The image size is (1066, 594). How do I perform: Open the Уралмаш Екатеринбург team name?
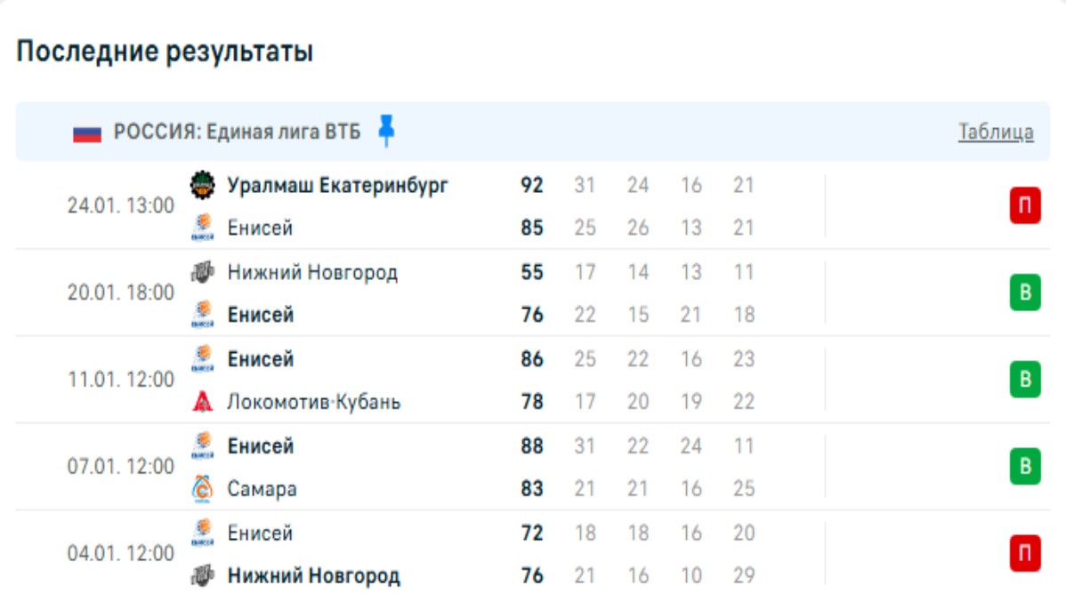tap(337, 186)
